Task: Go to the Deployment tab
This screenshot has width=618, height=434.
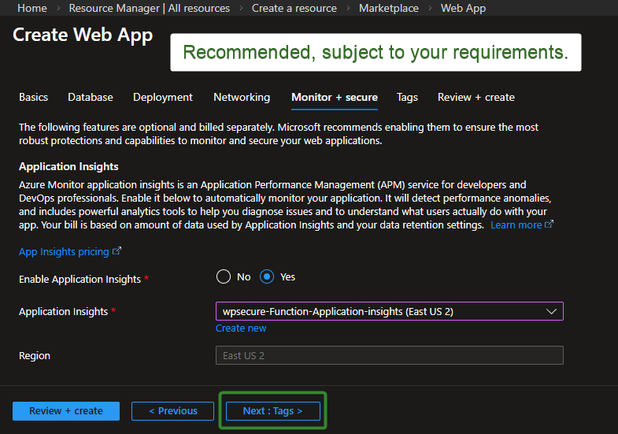Action: click(x=162, y=97)
